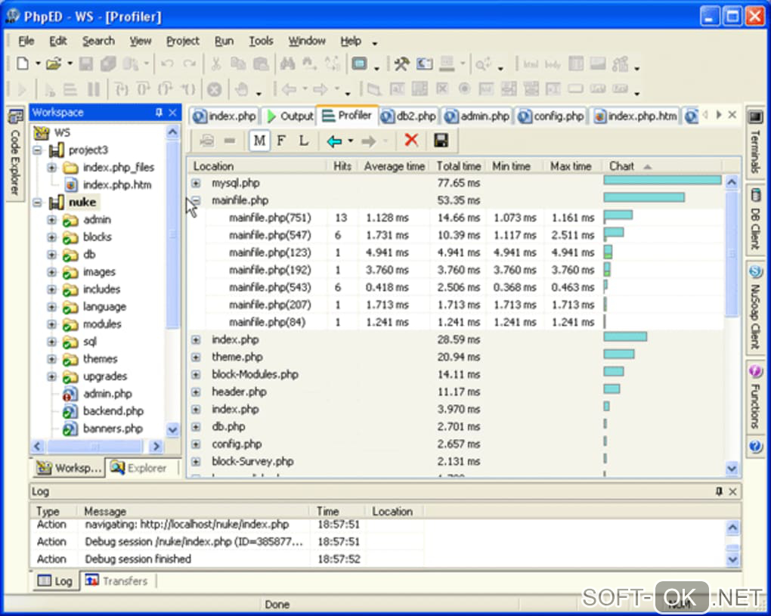Screen dimensions: 771x616
Task: Toggle the L view mode button
Action: click(x=303, y=141)
